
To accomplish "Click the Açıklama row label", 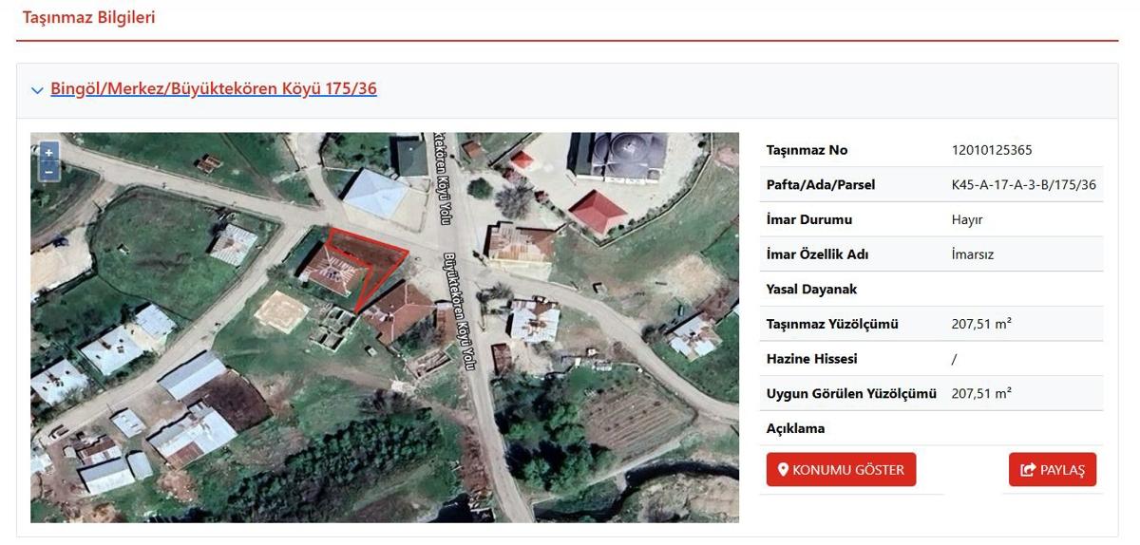I will tap(795, 428).
